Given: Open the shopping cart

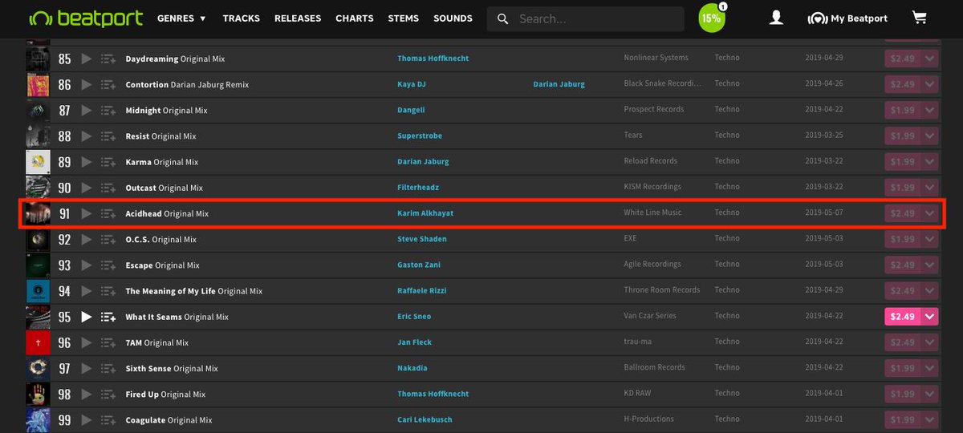Looking at the screenshot, I should coord(920,18).
